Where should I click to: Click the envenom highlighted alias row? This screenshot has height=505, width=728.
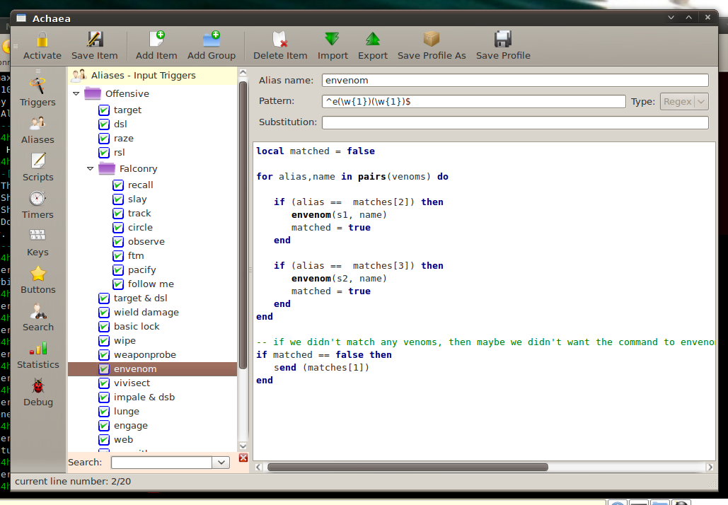[152, 369]
